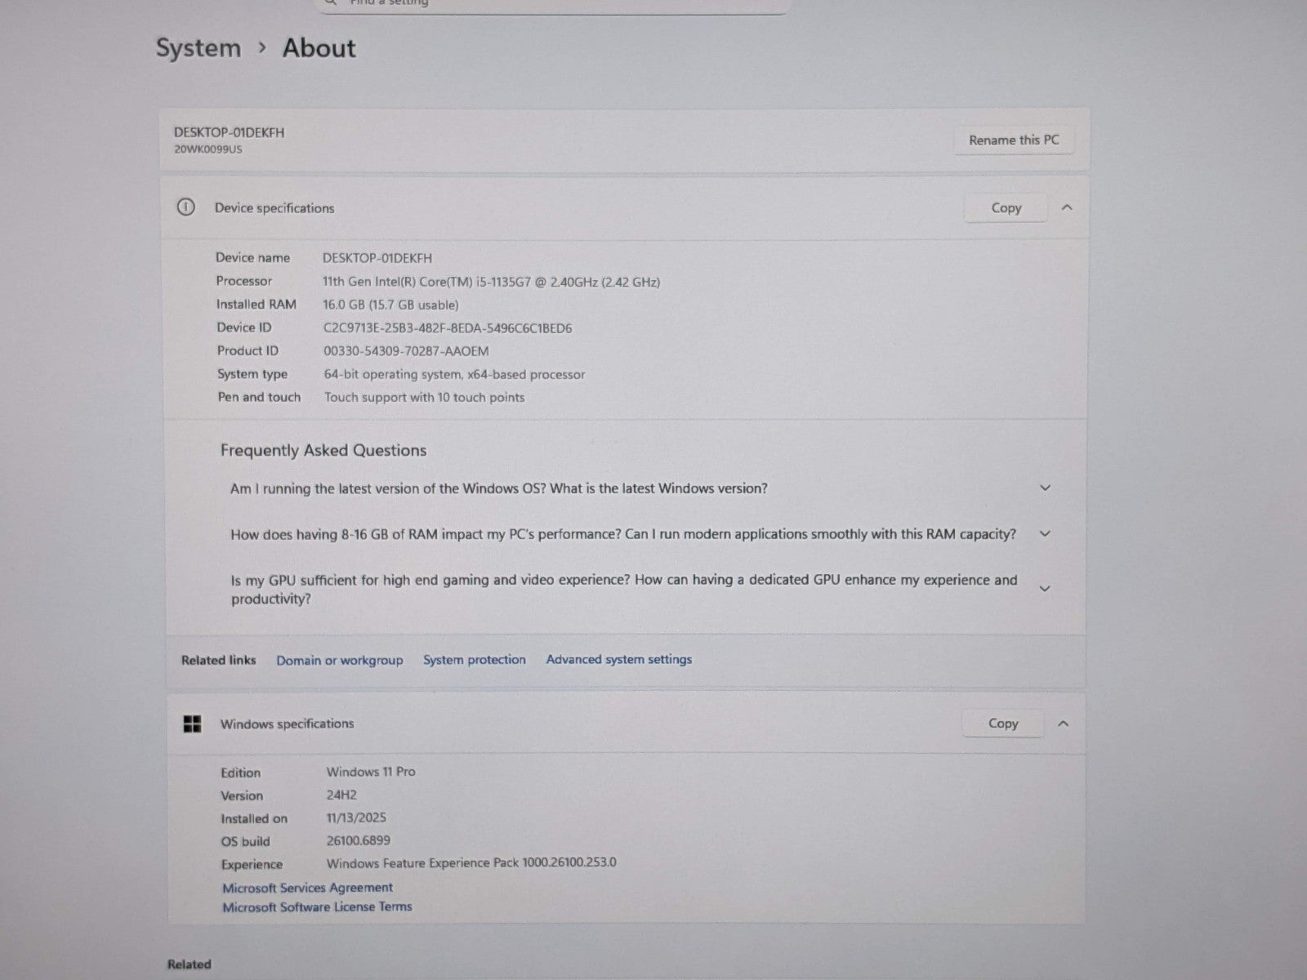Open Microsoft Services Agreement link
The height and width of the screenshot is (980, 1307).
tap(307, 888)
